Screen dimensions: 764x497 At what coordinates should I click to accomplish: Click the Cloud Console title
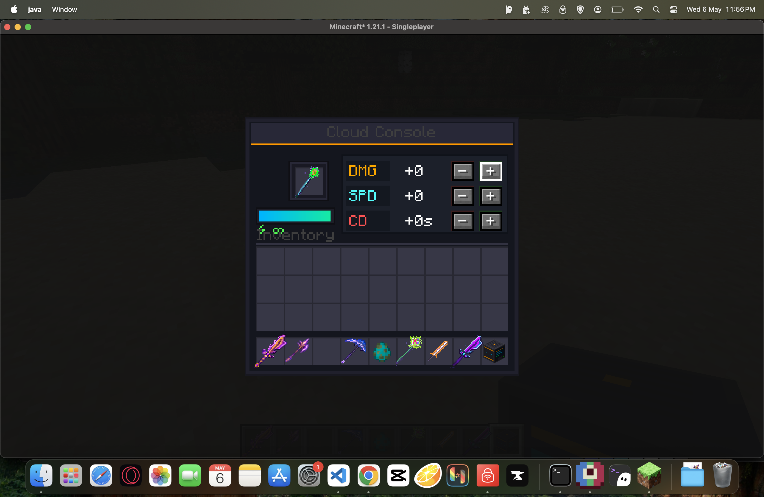click(x=381, y=132)
